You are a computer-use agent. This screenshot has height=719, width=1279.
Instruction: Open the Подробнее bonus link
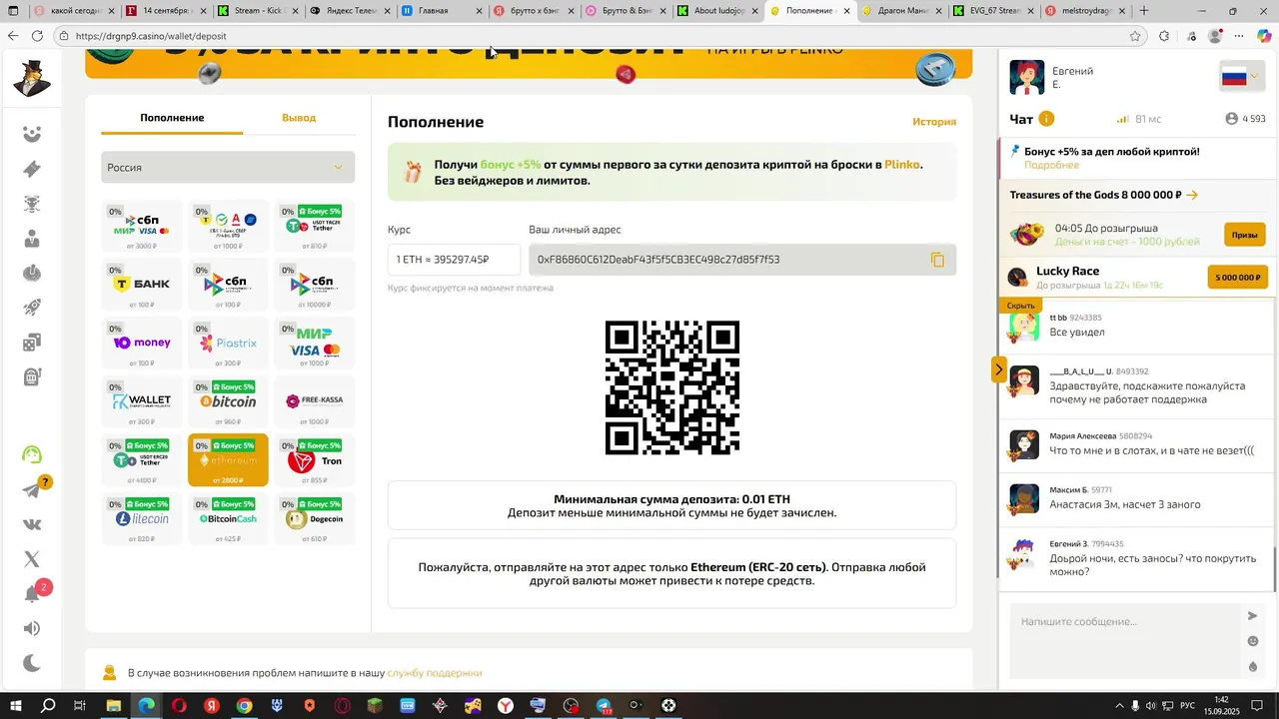coord(1051,165)
